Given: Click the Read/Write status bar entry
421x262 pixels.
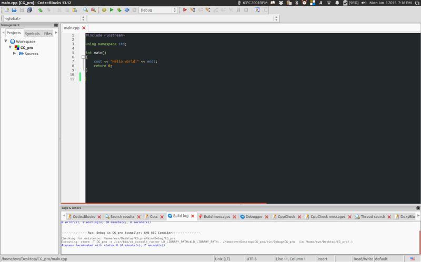Looking at the screenshot, I should [x=363, y=259].
